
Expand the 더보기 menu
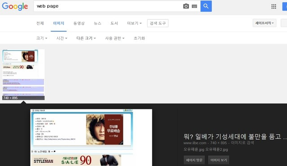tap(135, 23)
